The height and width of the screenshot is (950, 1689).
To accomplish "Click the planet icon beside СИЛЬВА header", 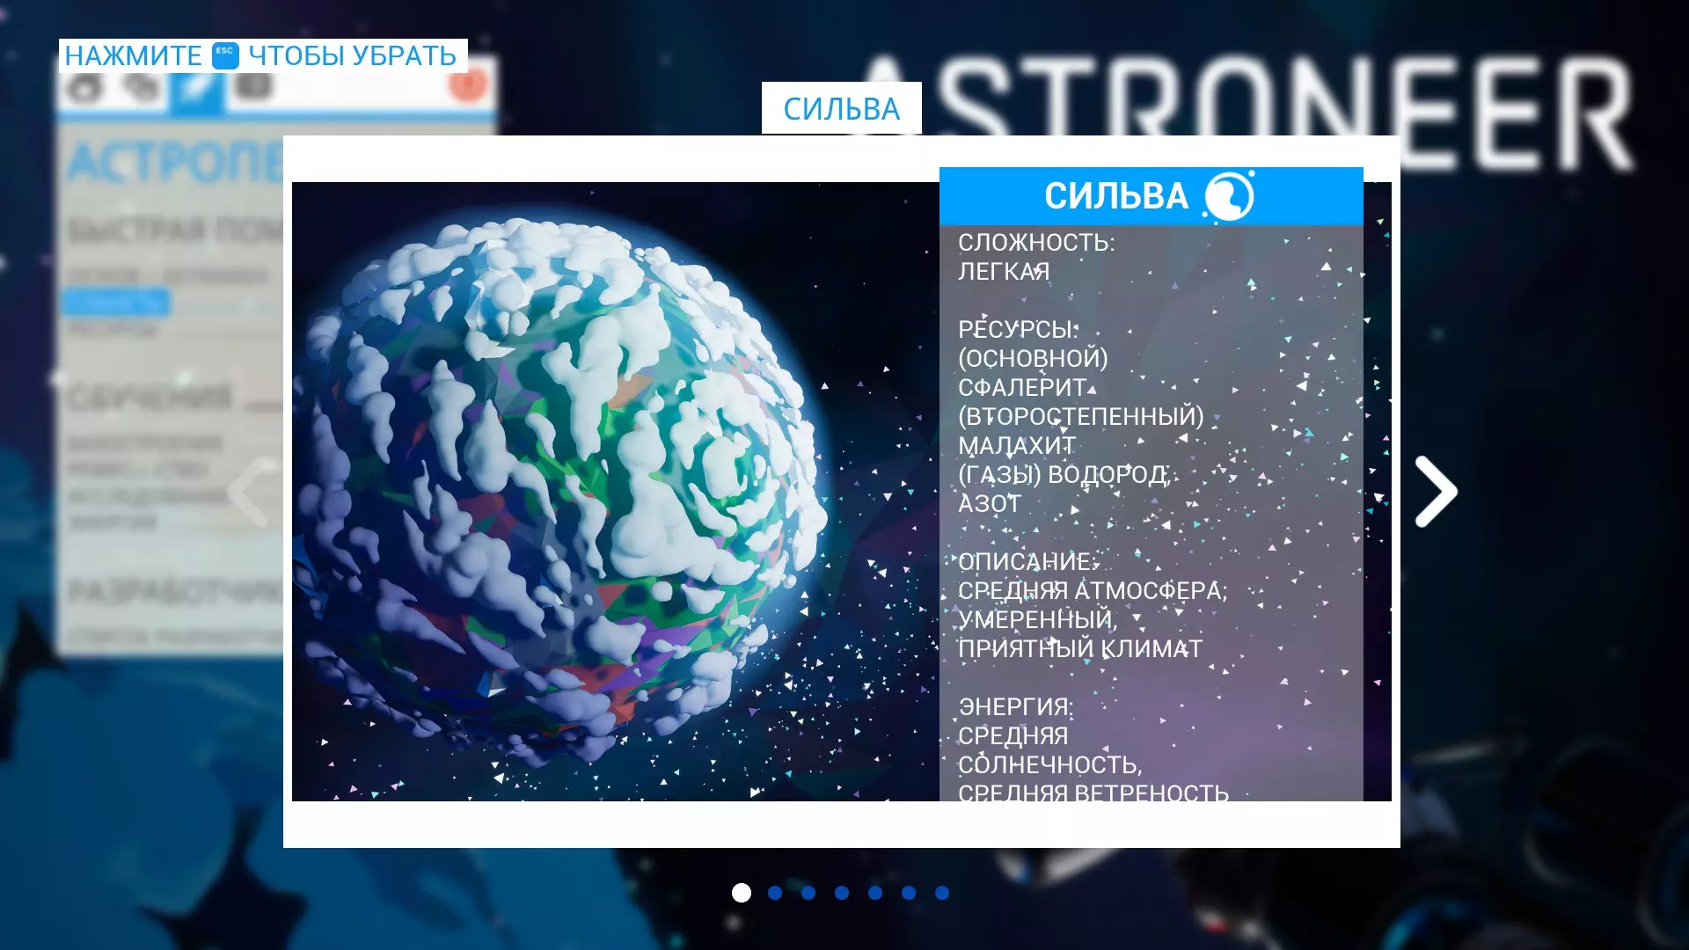I will pos(1228,196).
